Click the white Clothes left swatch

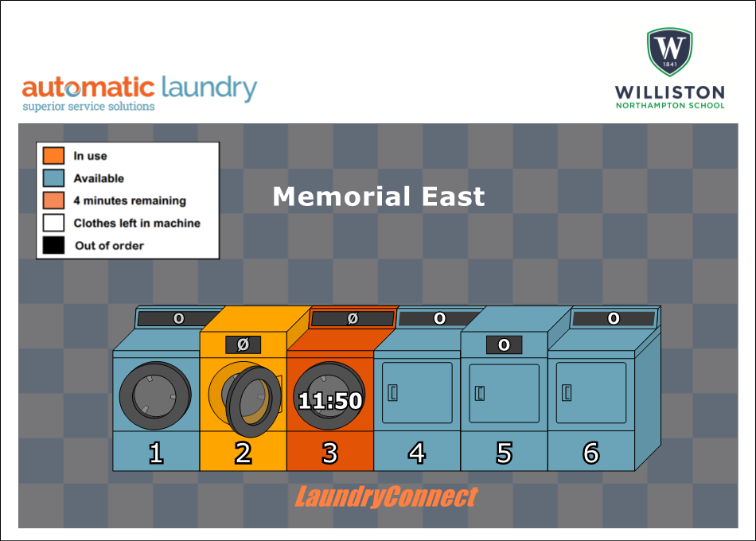(x=53, y=223)
